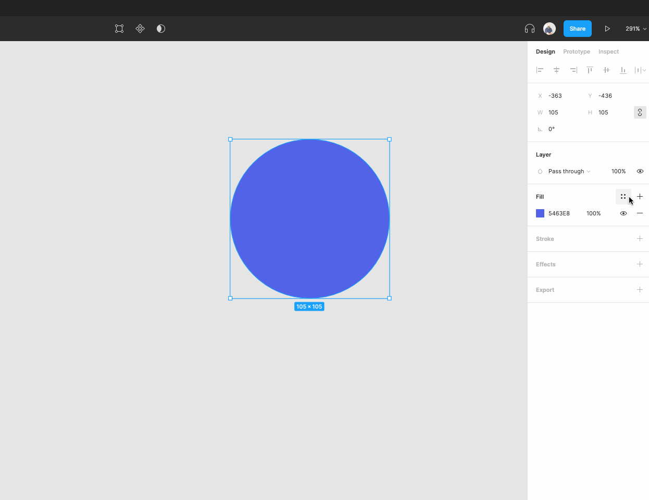
Task: Click the bottom-left selection handle of circle
Action: [x=230, y=298]
